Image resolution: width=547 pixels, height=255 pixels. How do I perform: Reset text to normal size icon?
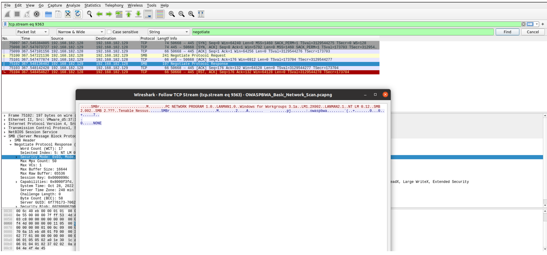coord(191,14)
